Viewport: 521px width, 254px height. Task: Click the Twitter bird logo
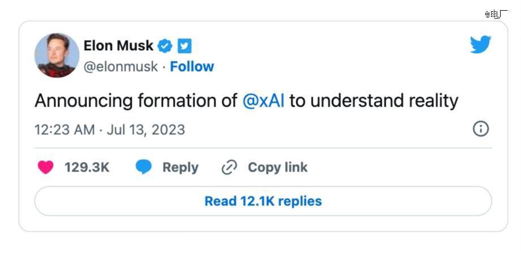tap(480, 45)
